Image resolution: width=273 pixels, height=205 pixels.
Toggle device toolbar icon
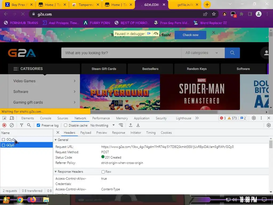(12, 118)
